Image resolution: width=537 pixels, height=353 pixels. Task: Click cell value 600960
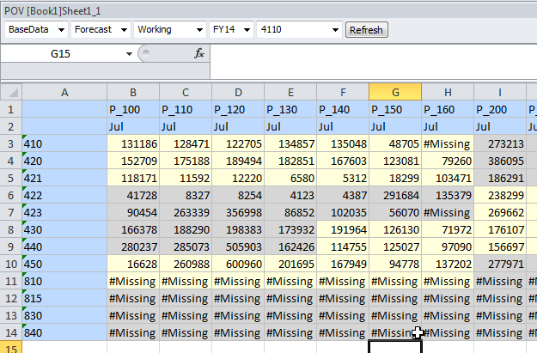[x=238, y=264]
